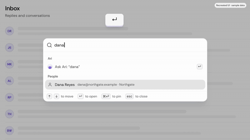The width and height of the screenshot is (250, 140).
Task: Click the command-enter "to pin" key hint
Action: (106, 96)
